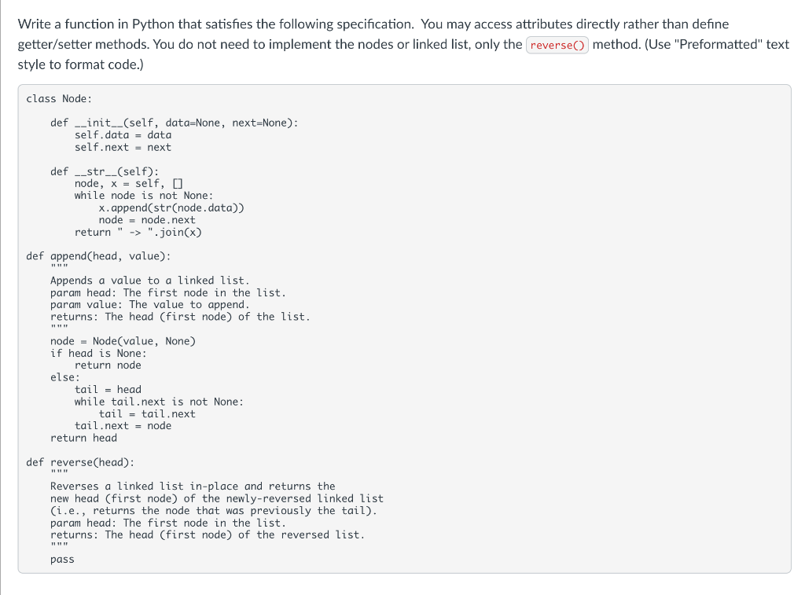Click 'Appends a value to a linked list.' docstring
The image size is (805, 595).
tap(150, 281)
